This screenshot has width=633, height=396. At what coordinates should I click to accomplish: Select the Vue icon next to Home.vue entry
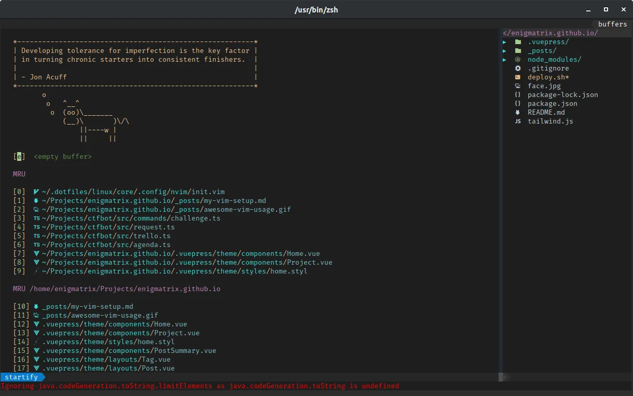click(x=35, y=253)
